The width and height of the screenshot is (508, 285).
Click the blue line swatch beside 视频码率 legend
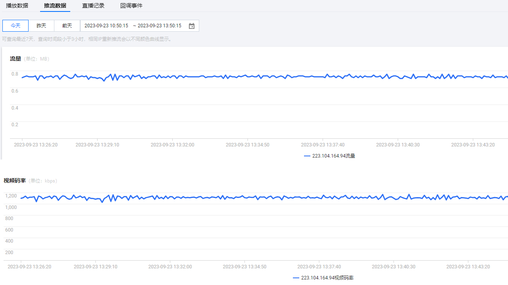296,278
